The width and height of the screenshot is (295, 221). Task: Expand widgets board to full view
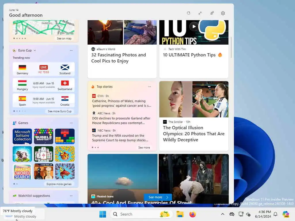(200, 13)
